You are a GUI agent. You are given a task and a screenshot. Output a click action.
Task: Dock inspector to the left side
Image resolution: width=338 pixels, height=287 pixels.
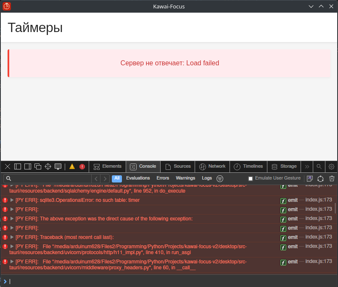click(18, 166)
